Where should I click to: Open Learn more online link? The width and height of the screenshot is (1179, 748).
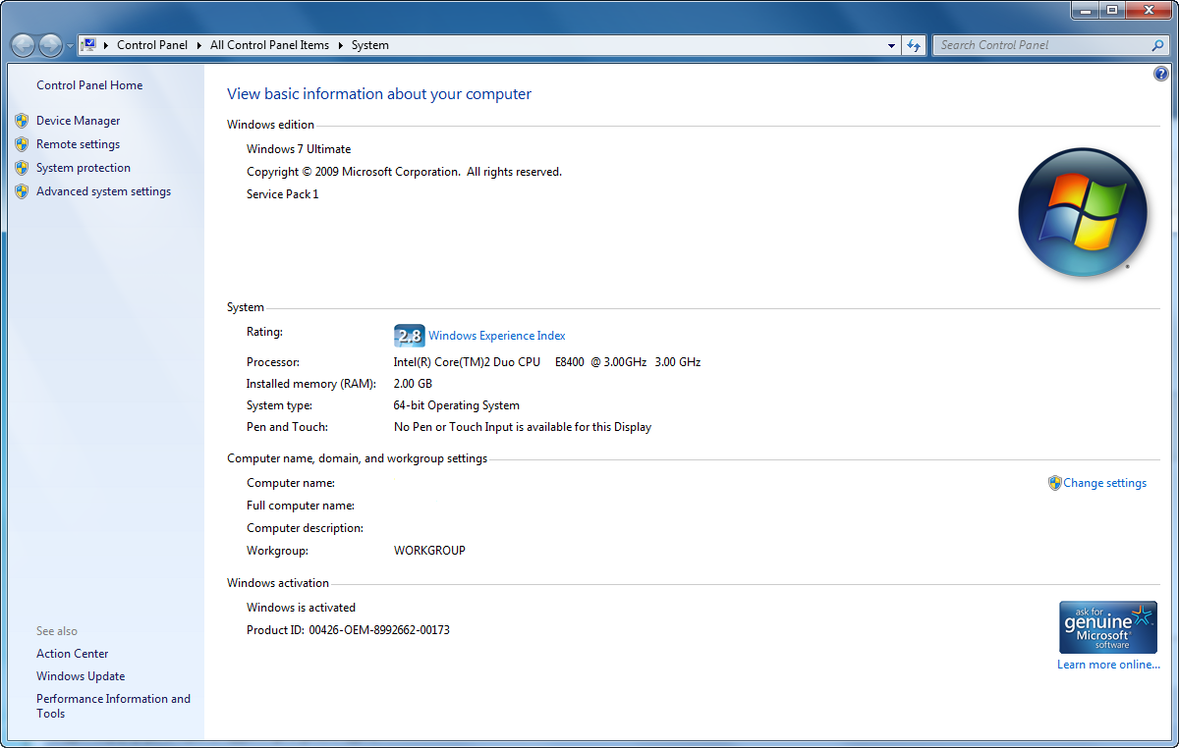[1108, 665]
